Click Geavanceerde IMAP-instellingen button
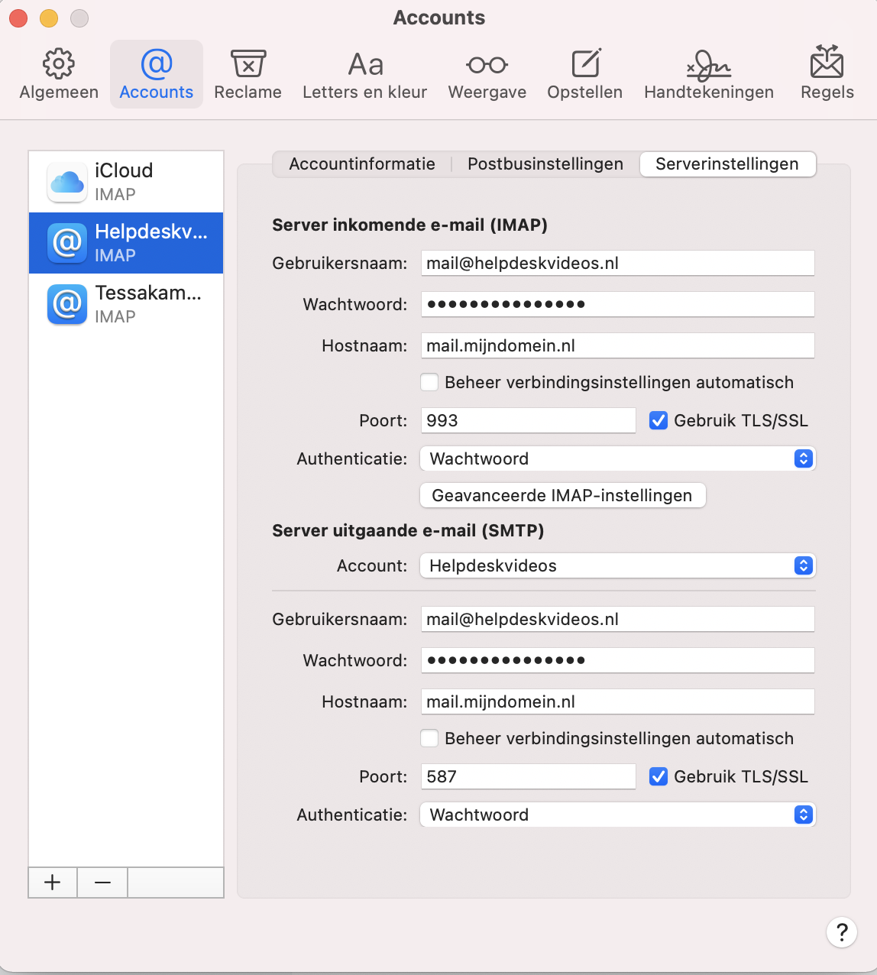This screenshot has width=877, height=975. click(x=562, y=495)
